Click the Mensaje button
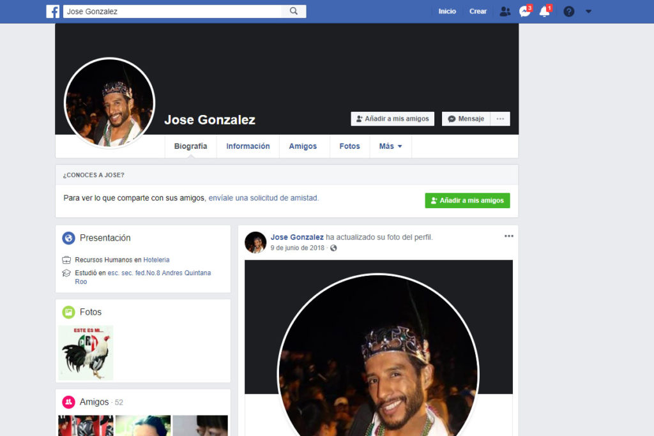654x436 pixels. point(466,119)
